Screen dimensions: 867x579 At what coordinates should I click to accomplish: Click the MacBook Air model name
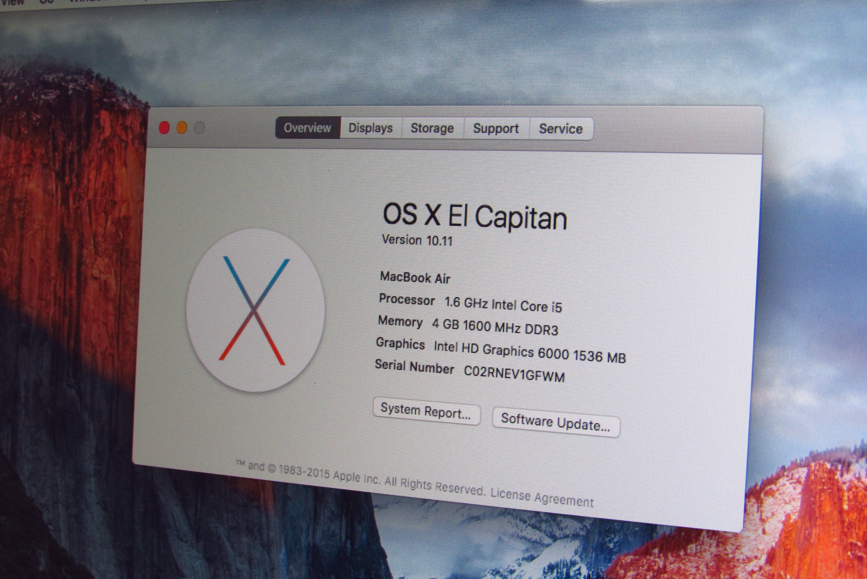(414, 278)
